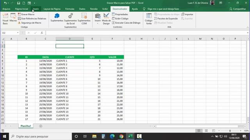Create new file from quick access toolbar
This screenshot has width=250, height=140.
coord(24,3)
